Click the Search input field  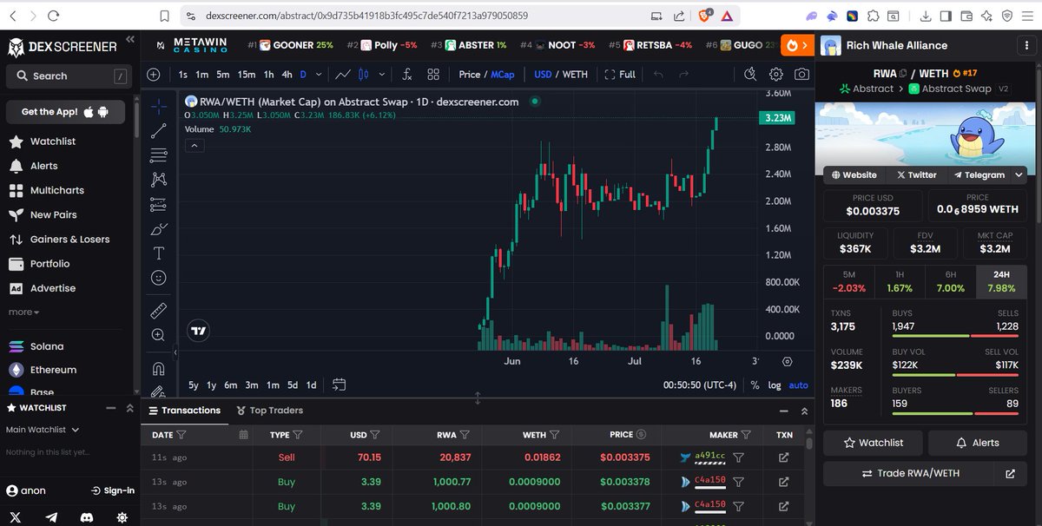click(x=68, y=76)
